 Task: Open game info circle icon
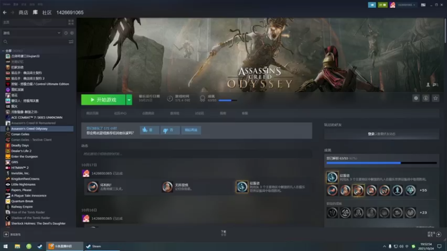(426, 98)
